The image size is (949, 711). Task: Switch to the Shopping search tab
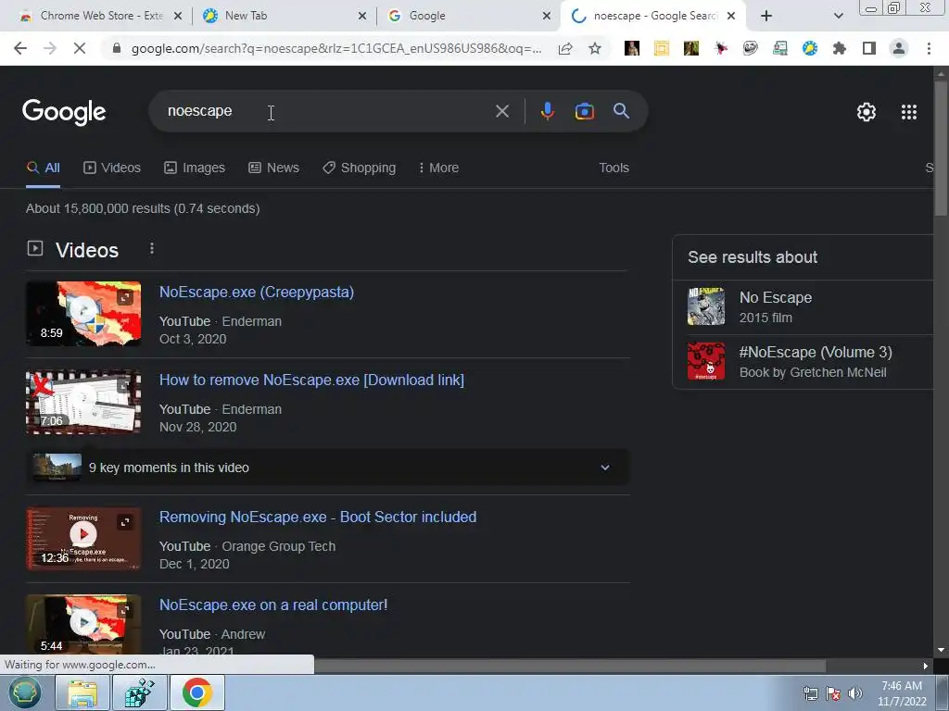point(359,168)
